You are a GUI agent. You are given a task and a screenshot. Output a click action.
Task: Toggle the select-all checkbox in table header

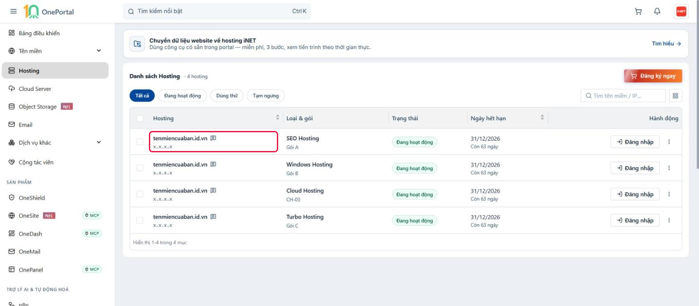click(140, 118)
